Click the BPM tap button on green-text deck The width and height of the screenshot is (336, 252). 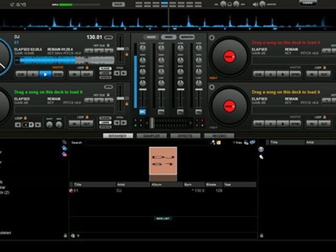pos(108,87)
